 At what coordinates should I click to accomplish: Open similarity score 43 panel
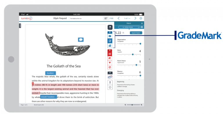click(x=110, y=54)
